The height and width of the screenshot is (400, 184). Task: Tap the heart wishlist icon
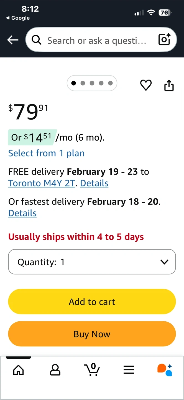[146, 85]
